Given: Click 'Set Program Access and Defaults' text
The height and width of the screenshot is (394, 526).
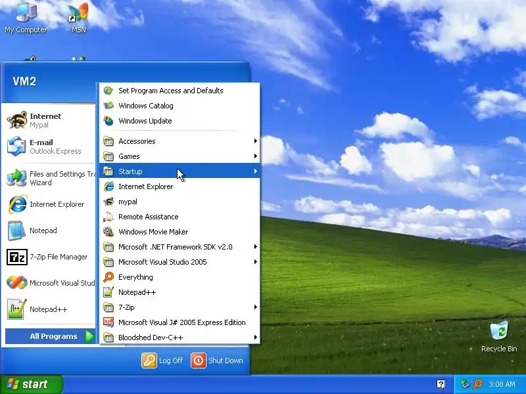Looking at the screenshot, I should tap(171, 91).
